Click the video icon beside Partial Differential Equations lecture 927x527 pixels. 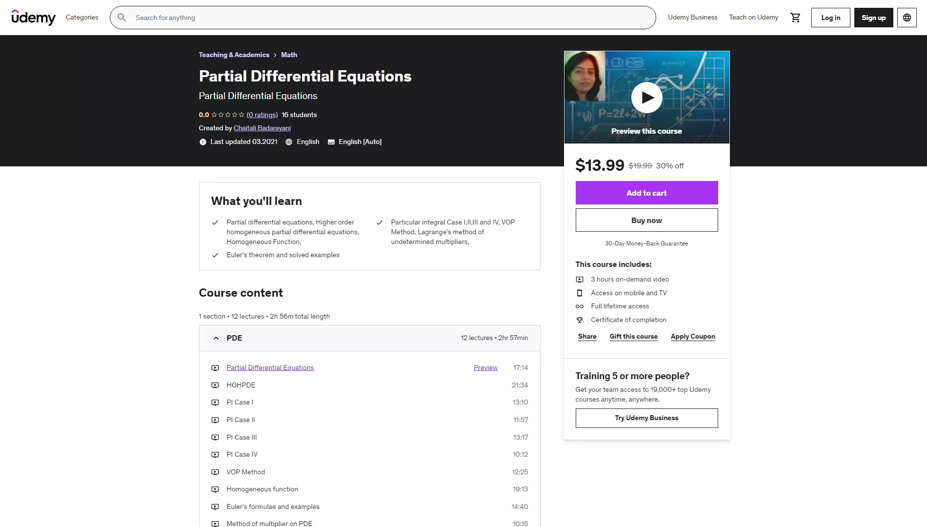215,368
